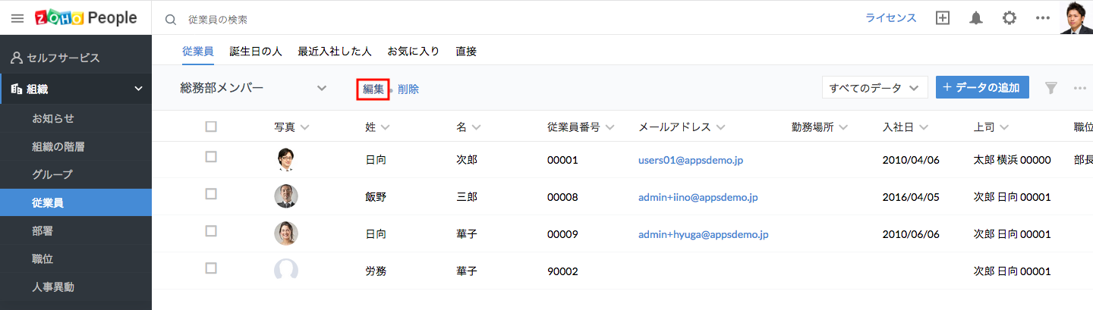Open the hamburger navigation menu
Viewport: 1093px width, 310px height.
click(17, 18)
